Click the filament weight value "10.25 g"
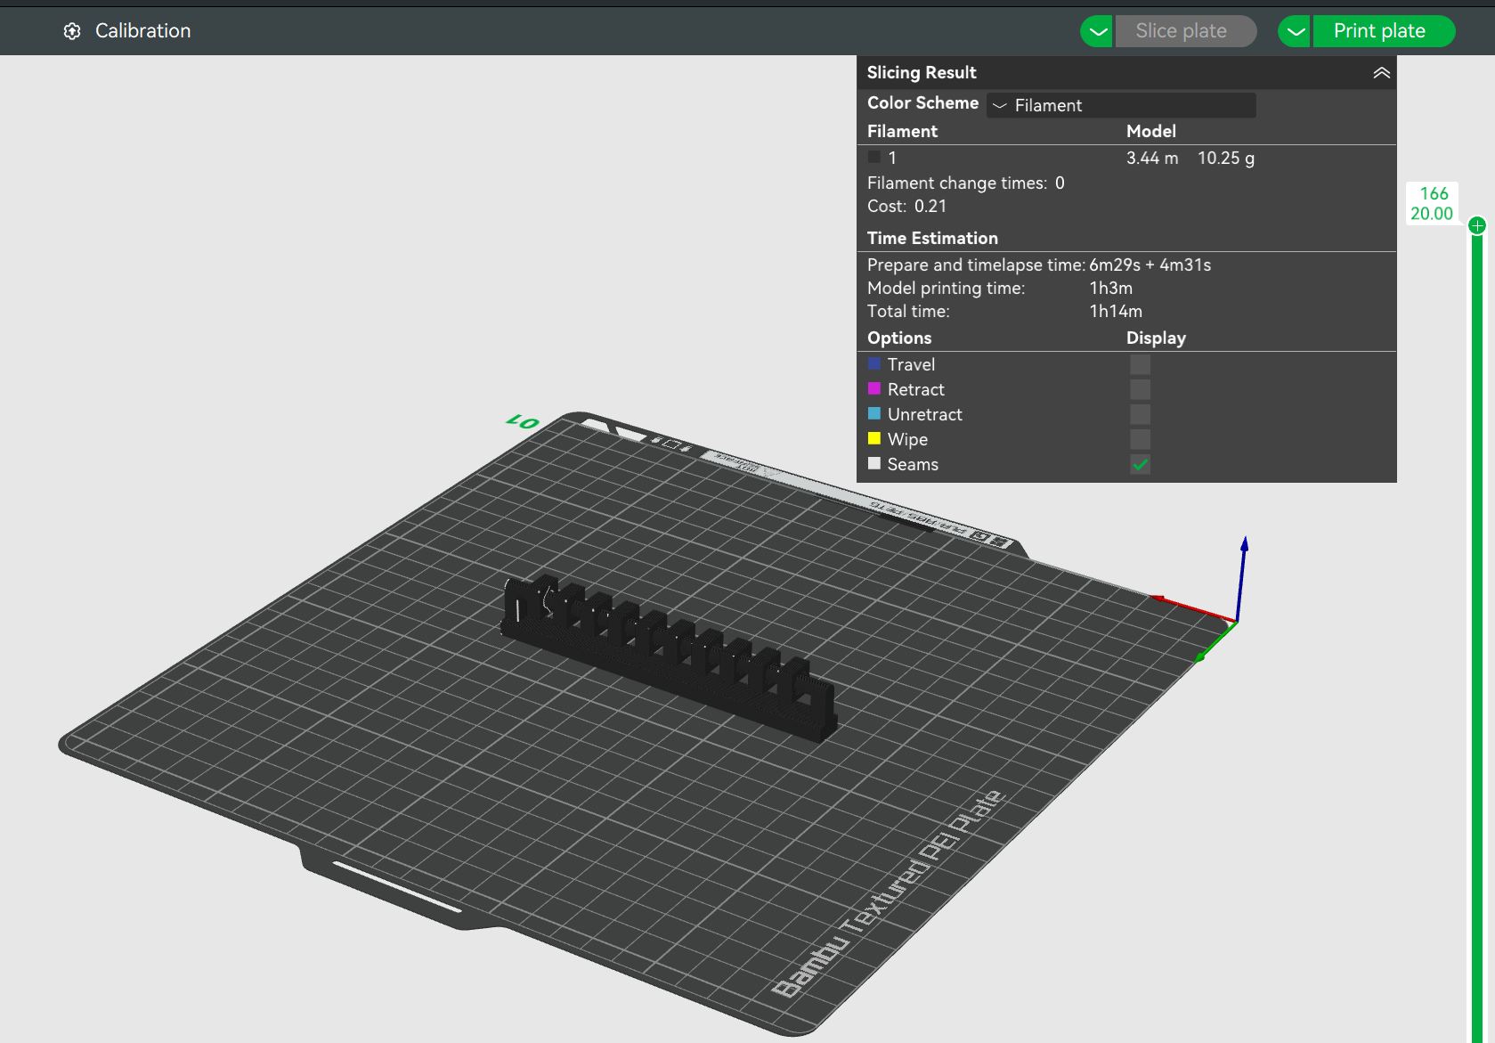1495x1043 pixels. pyautogui.click(x=1226, y=158)
